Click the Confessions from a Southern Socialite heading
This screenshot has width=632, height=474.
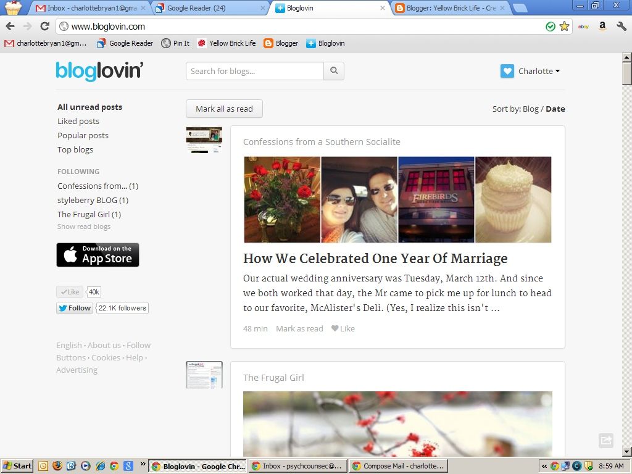pyautogui.click(x=322, y=142)
